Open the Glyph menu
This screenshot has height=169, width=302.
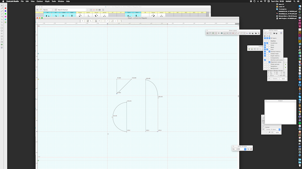pos(47,2)
